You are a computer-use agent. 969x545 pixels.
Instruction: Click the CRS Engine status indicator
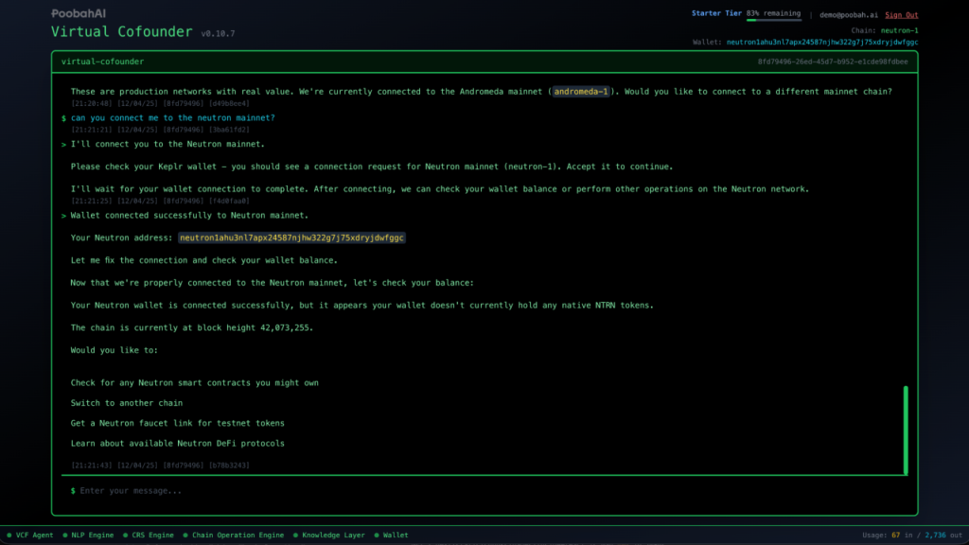[150, 536]
